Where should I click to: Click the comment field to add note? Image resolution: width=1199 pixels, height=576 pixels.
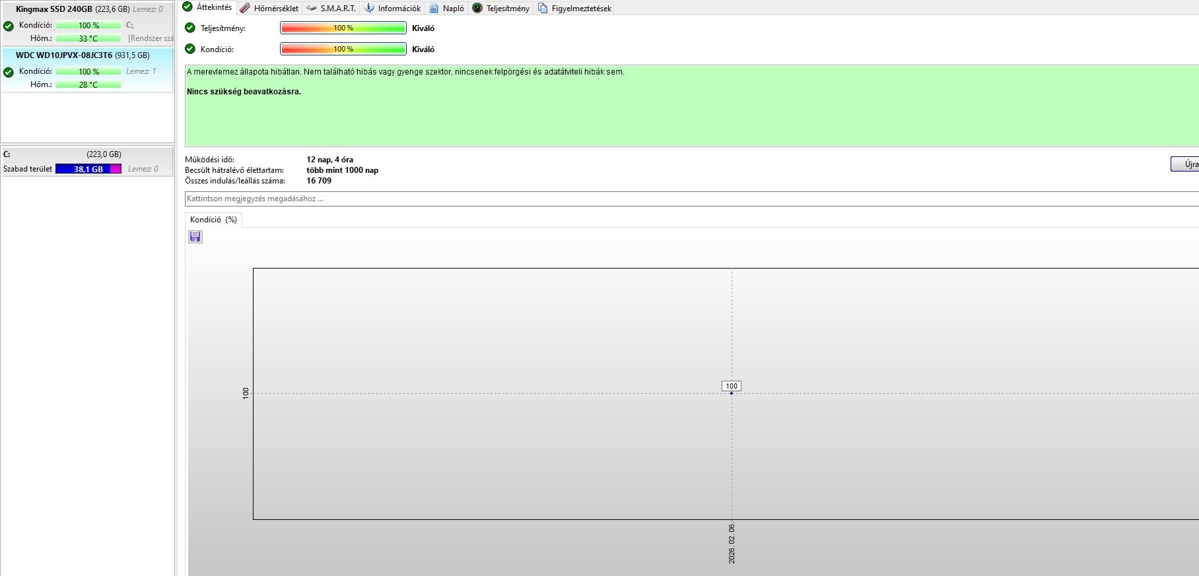692,199
